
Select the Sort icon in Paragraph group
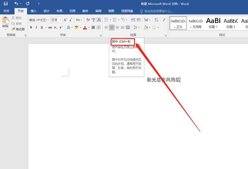tap(157, 20)
